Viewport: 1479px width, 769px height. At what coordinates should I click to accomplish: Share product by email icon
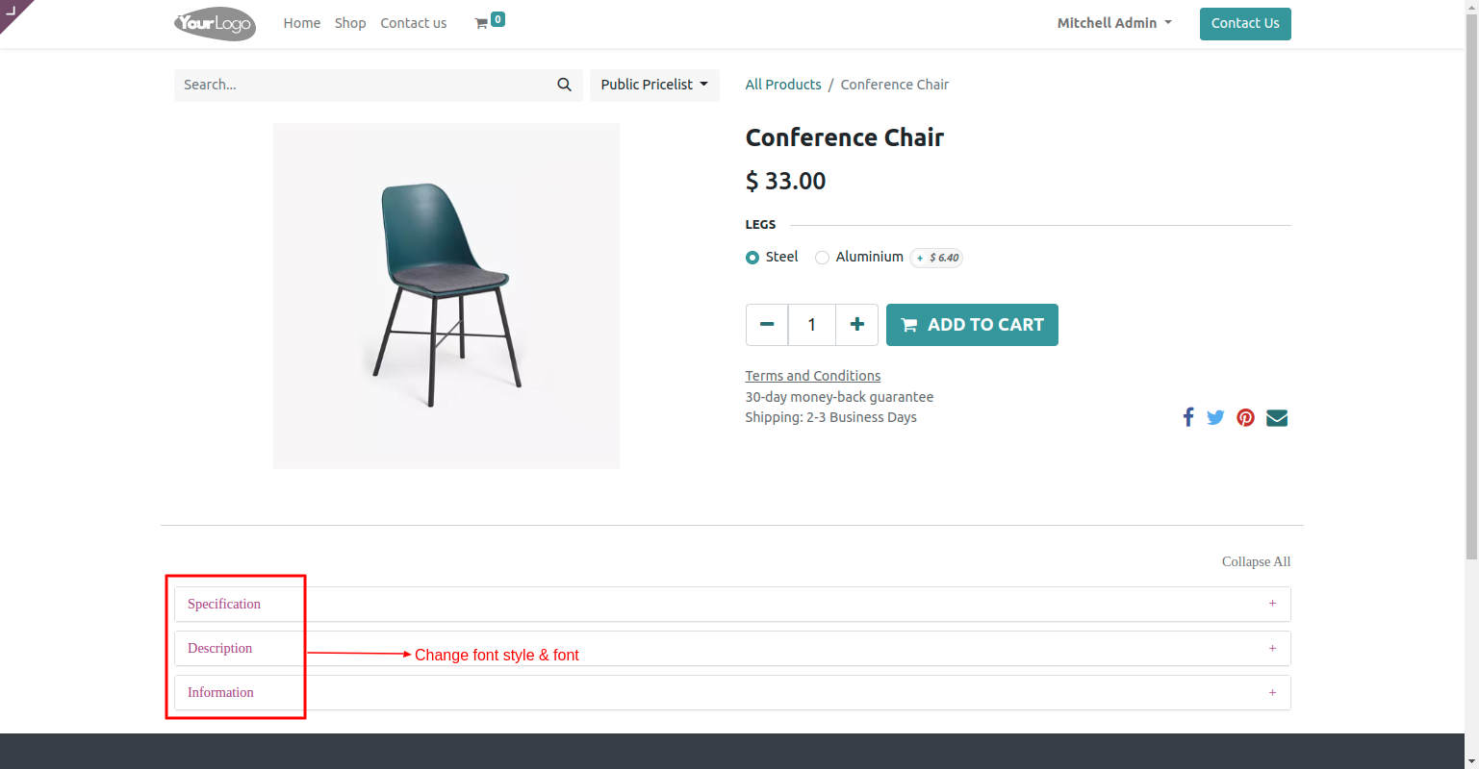tap(1277, 417)
